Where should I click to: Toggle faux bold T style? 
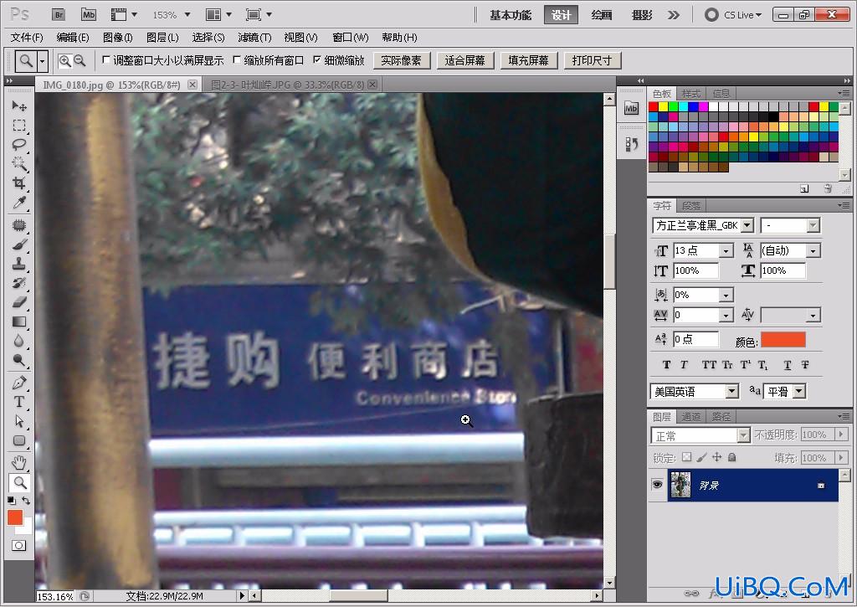click(x=666, y=365)
